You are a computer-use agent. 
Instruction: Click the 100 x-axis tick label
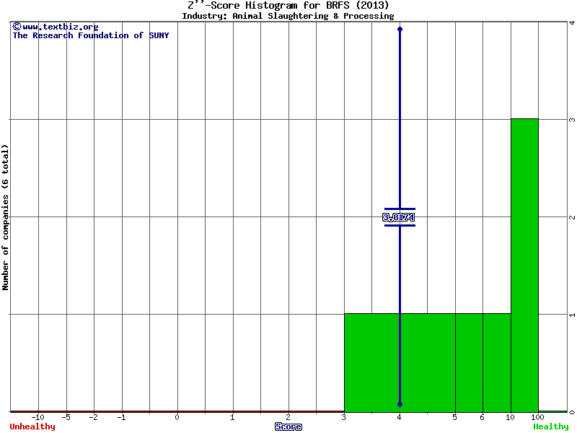(x=537, y=417)
